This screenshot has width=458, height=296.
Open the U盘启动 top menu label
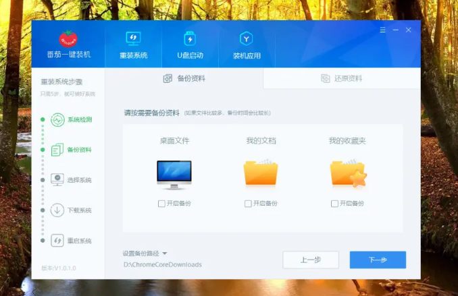pyautogui.click(x=190, y=55)
